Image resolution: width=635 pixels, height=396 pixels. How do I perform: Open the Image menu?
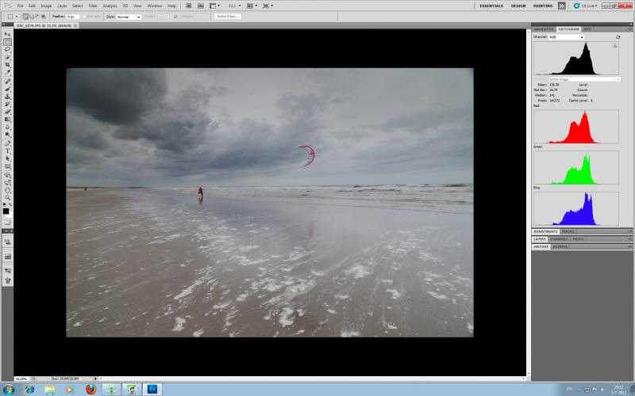click(46, 6)
